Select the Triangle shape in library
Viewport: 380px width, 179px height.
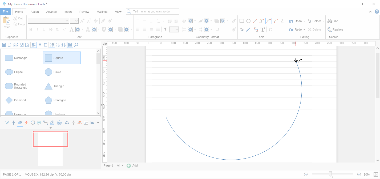point(62,86)
